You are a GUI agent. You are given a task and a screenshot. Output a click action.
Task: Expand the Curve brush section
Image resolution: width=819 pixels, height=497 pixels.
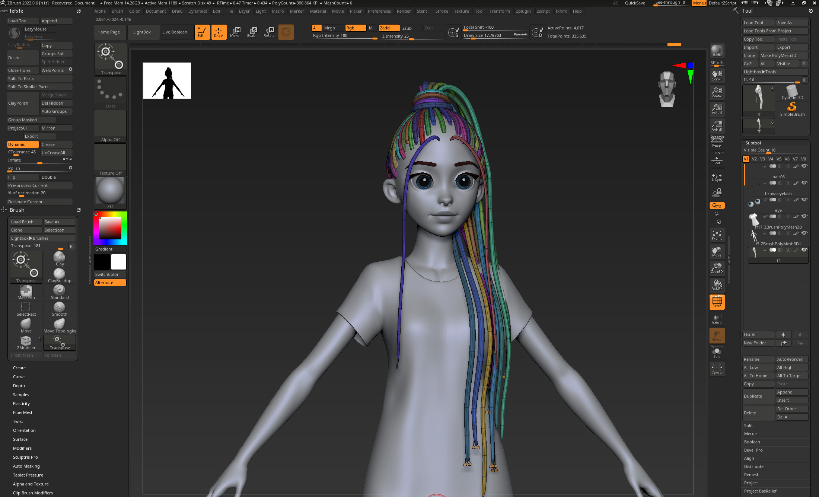pyautogui.click(x=19, y=377)
